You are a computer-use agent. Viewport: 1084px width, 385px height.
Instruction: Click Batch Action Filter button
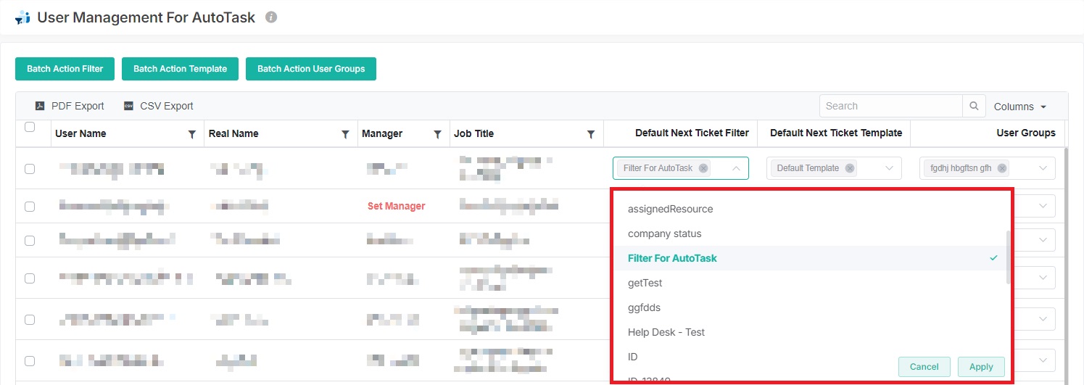65,69
